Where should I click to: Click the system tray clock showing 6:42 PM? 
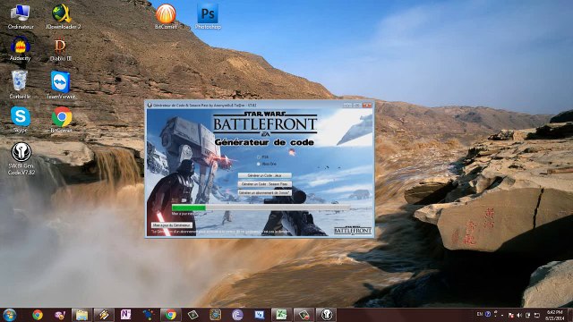[554, 315]
